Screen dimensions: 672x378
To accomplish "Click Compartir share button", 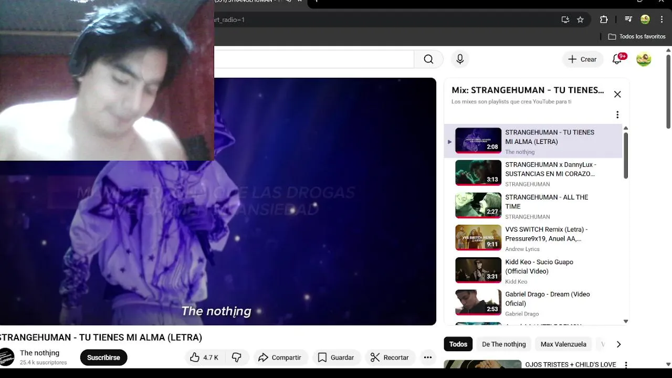I will [280, 358].
